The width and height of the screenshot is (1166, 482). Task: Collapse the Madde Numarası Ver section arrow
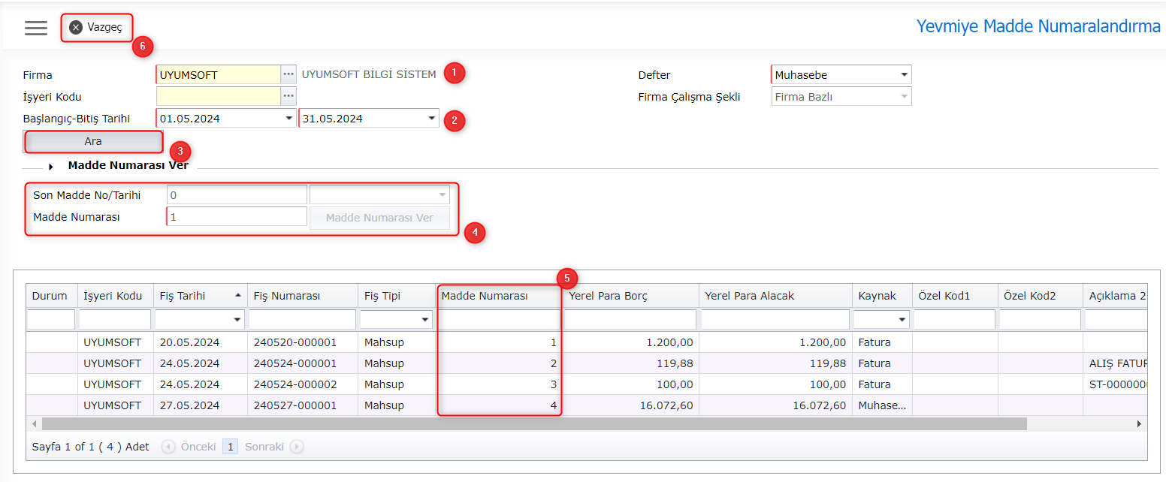tap(51, 167)
